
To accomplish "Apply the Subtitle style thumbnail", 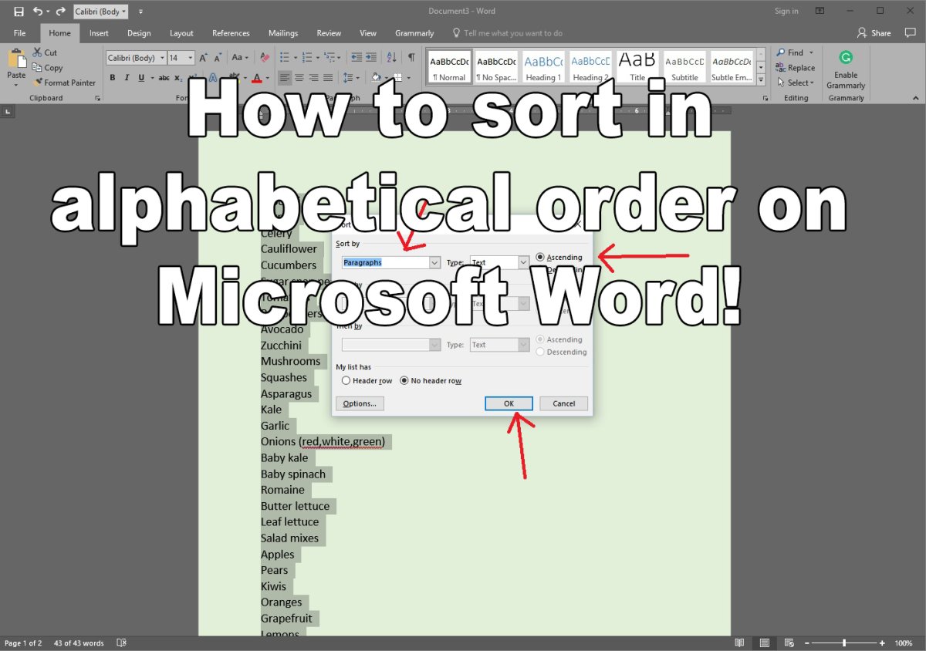I will (x=684, y=67).
